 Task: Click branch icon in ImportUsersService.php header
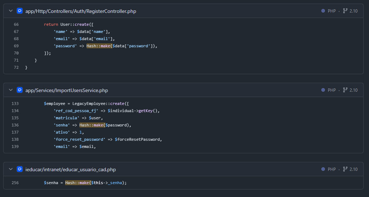tap(345, 90)
